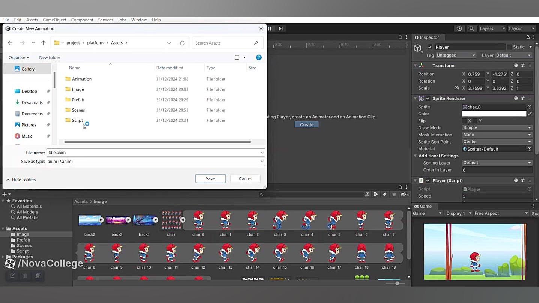Open the Tag Untagged dropdown
The image size is (539, 303).
[x=456, y=55]
